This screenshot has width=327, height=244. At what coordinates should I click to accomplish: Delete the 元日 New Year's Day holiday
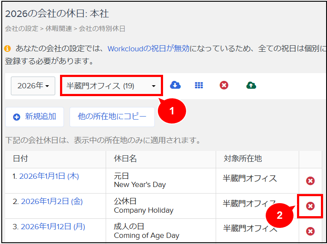[x=310, y=180]
